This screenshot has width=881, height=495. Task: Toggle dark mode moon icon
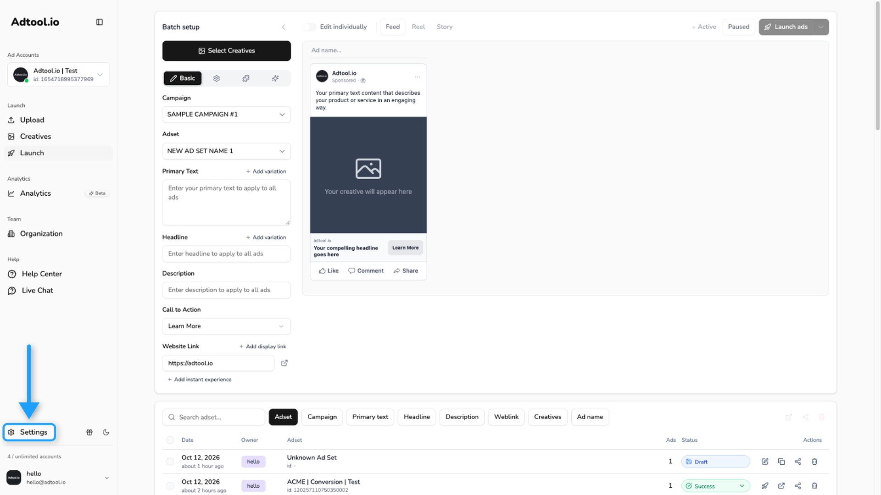tap(106, 432)
